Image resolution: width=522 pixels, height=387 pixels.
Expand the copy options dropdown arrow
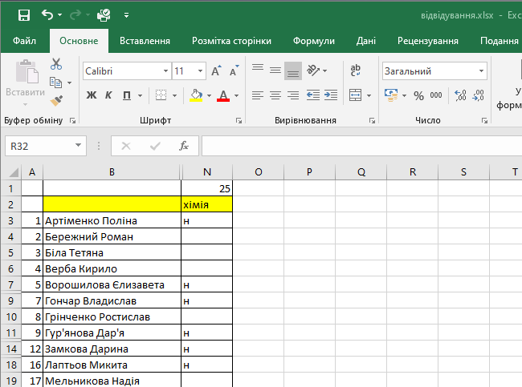[70, 83]
